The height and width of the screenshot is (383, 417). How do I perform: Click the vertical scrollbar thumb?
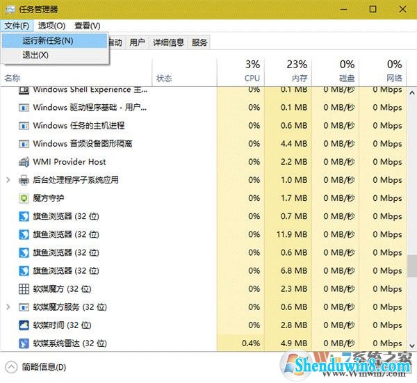412,266
